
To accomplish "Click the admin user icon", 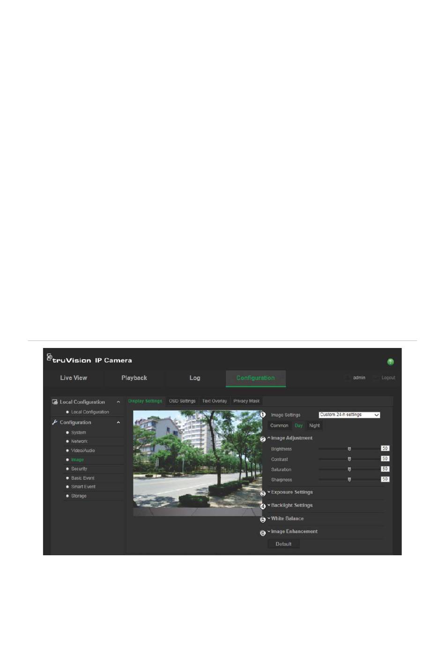I will tap(348, 378).
